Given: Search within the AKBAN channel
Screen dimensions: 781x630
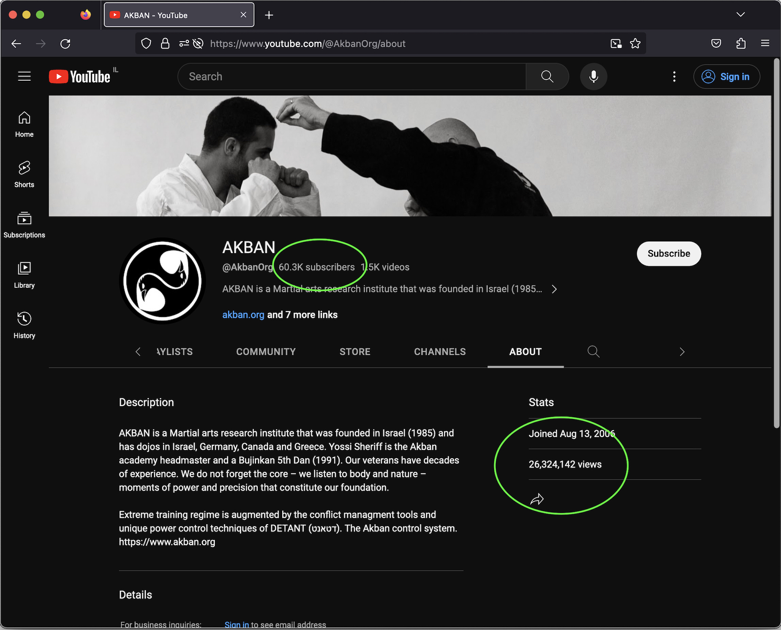Looking at the screenshot, I should pos(594,352).
